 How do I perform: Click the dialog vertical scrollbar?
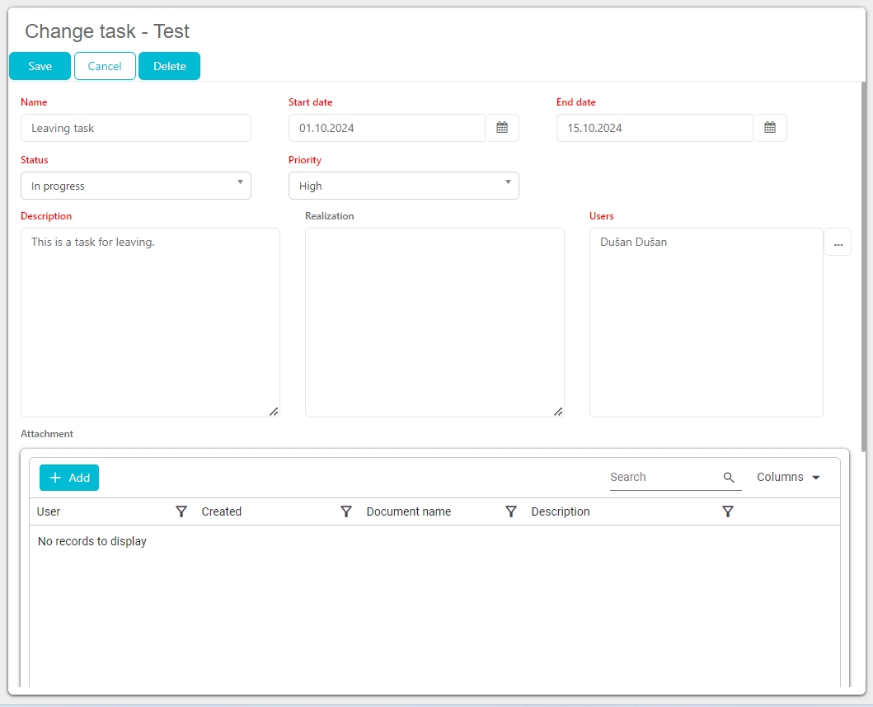pos(863,264)
